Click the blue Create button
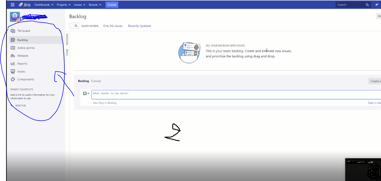The image size is (381, 181). click(112, 5)
